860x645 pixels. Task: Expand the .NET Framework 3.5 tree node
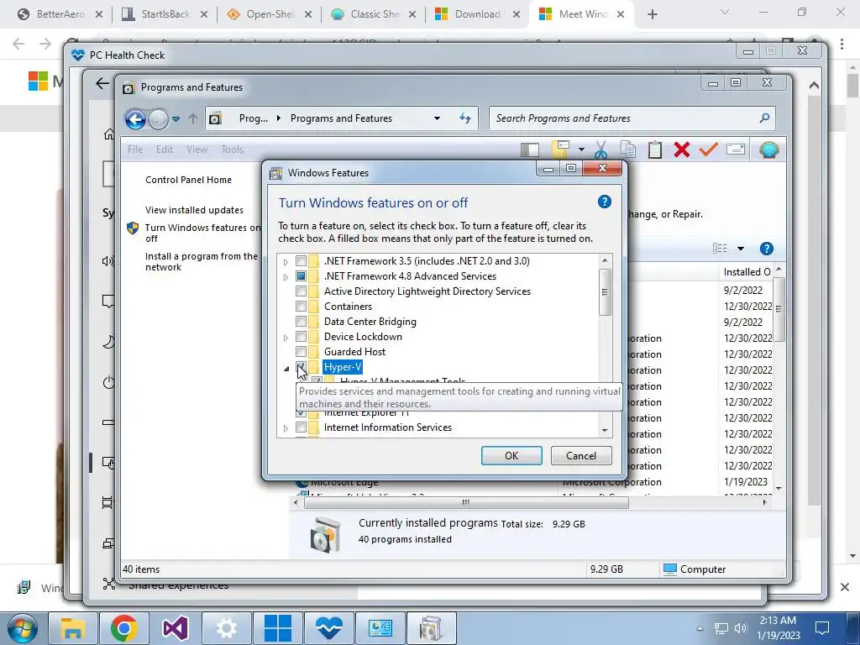tap(286, 262)
